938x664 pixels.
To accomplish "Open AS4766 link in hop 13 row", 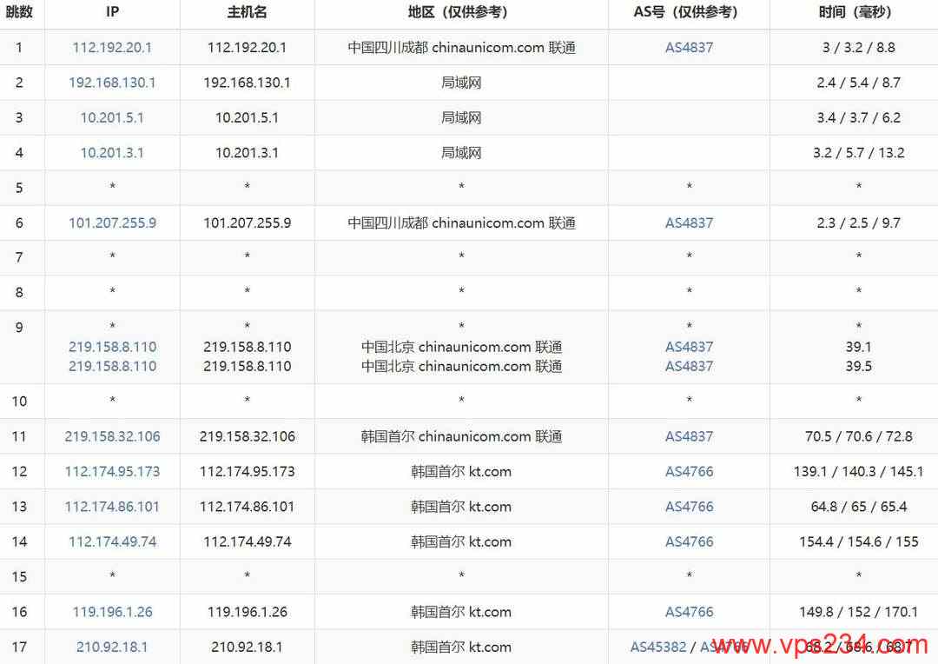I will point(689,507).
